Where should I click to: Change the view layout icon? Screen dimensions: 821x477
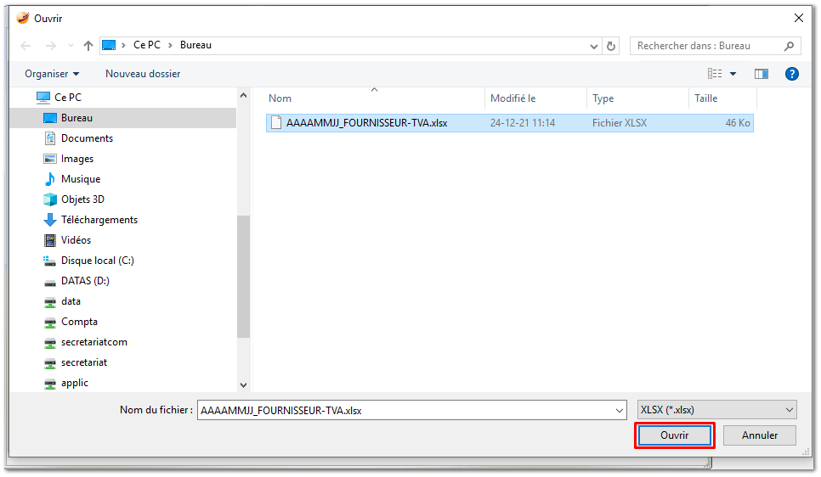[715, 74]
